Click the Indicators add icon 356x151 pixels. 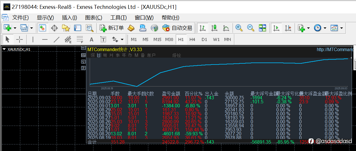click(x=301, y=28)
